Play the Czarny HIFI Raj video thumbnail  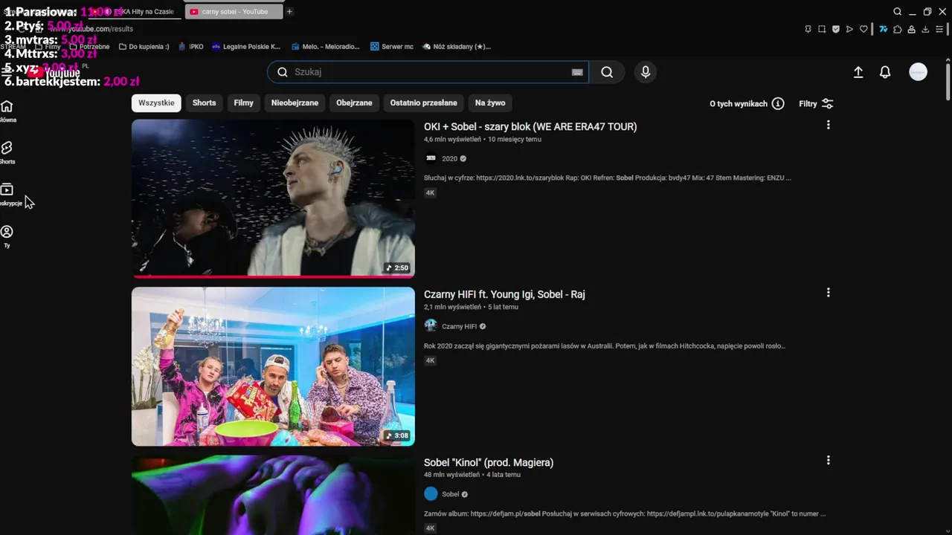point(273,366)
